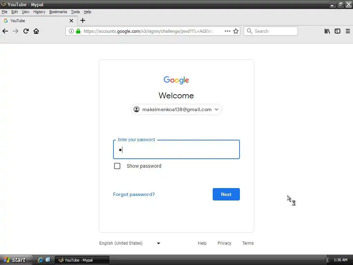Close the YouTube tab

pos(71,21)
